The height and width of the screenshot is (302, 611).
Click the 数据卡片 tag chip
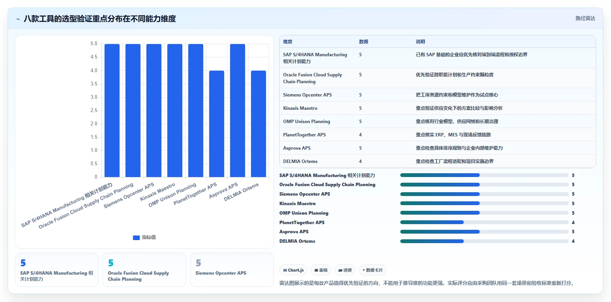tap(372, 270)
